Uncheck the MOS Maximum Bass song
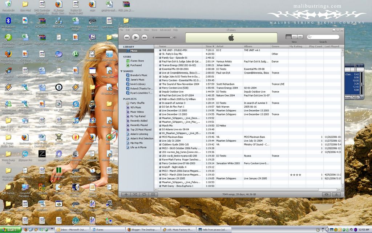 (160, 137)
